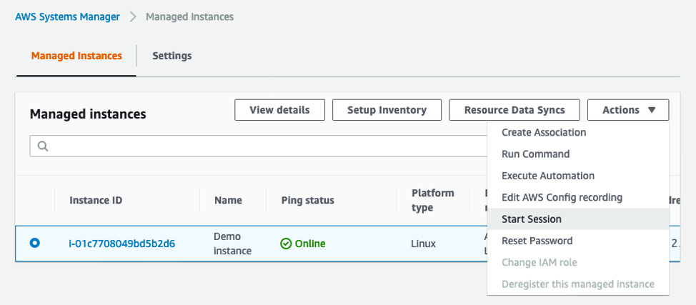
Task: Select Edit AWS Config recording
Action: pyautogui.click(x=562, y=197)
